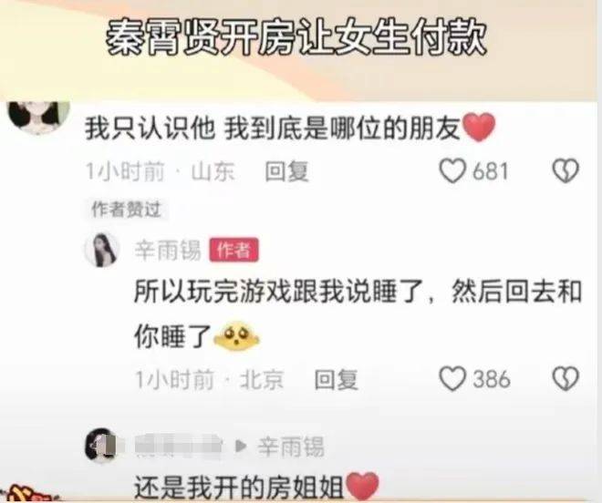The height and width of the screenshot is (503, 602).
Task: Open blurred user's avatar at bottom
Action: 101,445
